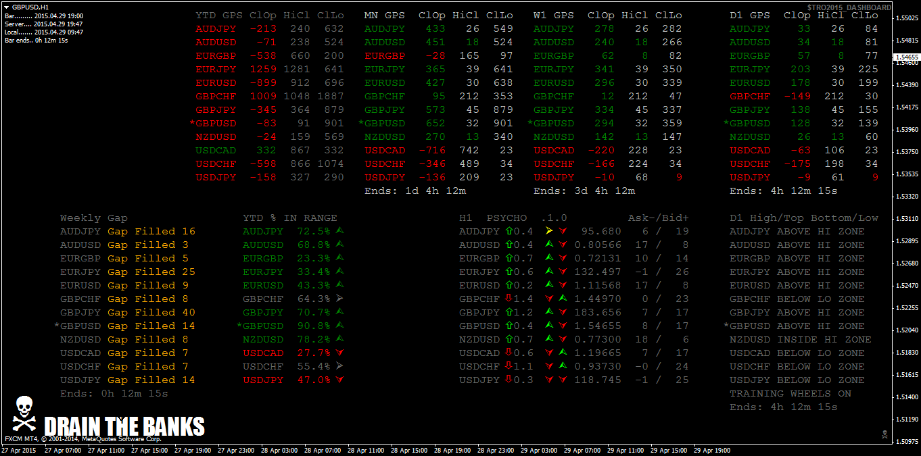921x456 pixels.
Task: Click green hollow up arrow beside EURJPY 0.6
Action: [x=509, y=272]
